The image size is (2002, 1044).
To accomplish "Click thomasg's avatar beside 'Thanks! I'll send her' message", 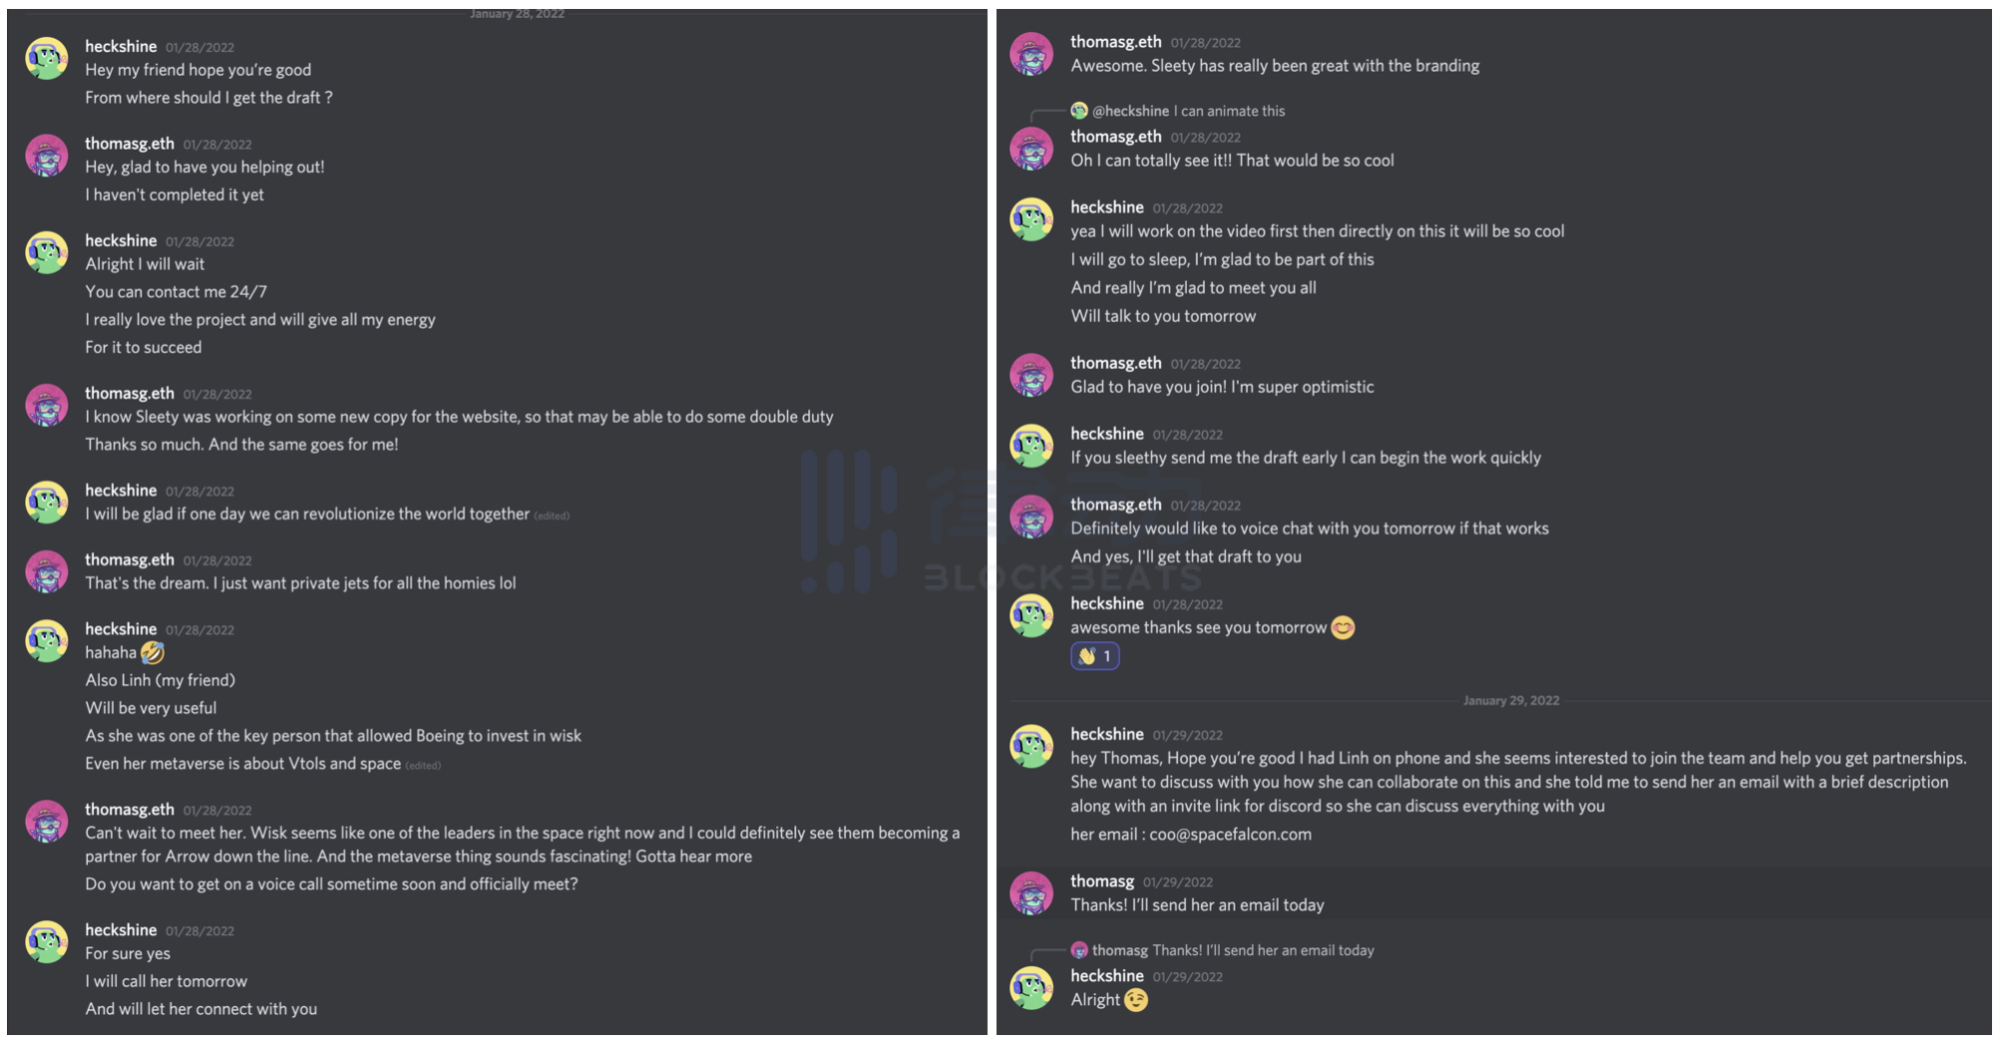I will pyautogui.click(x=1031, y=893).
